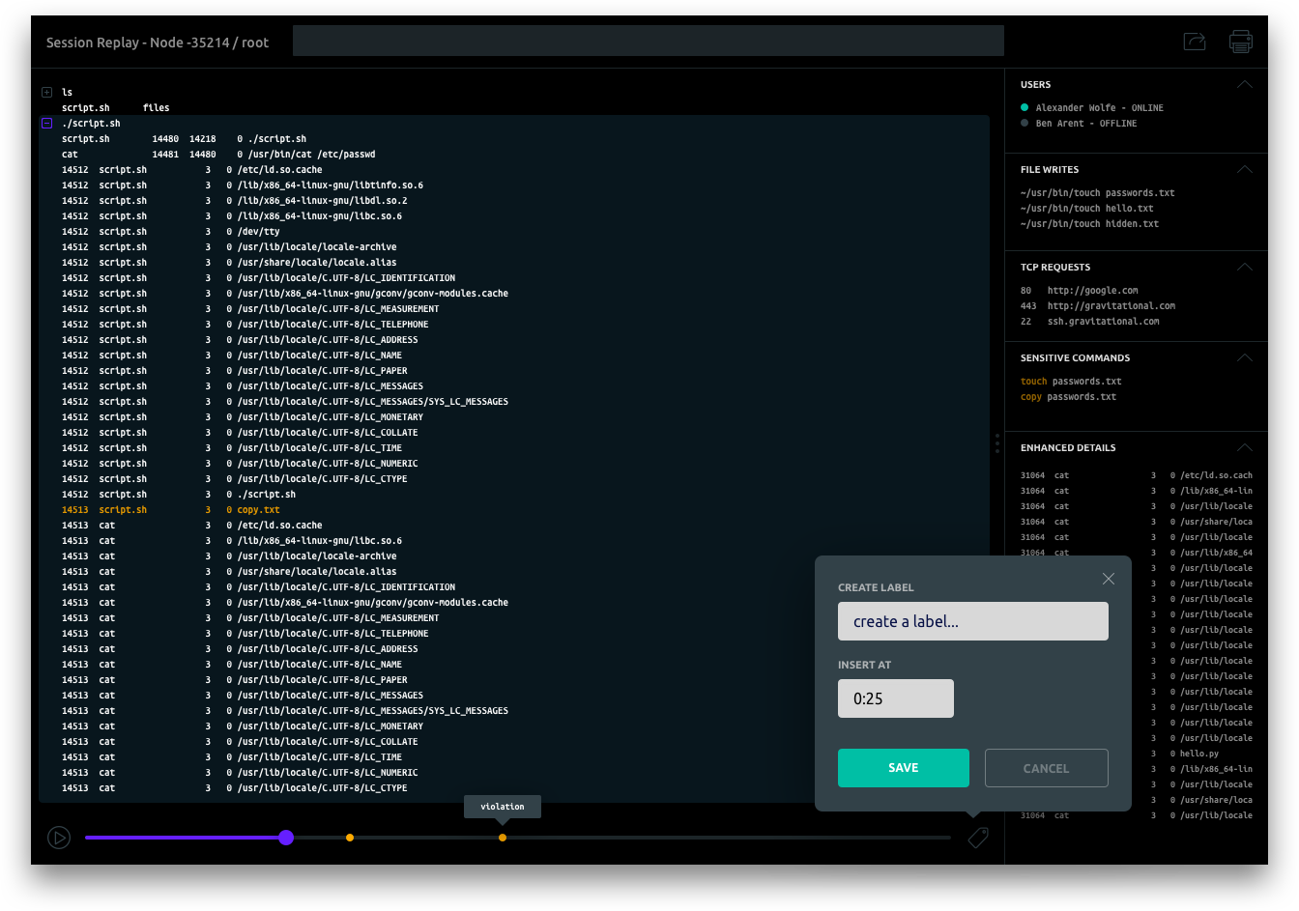This screenshot has height=911, width=1299.
Task: Close the Create Label dialog with X
Action: (x=1109, y=579)
